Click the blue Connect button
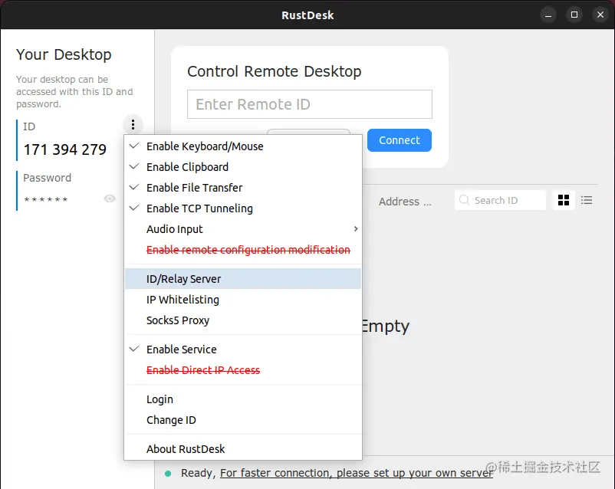615x489 pixels. (x=400, y=140)
